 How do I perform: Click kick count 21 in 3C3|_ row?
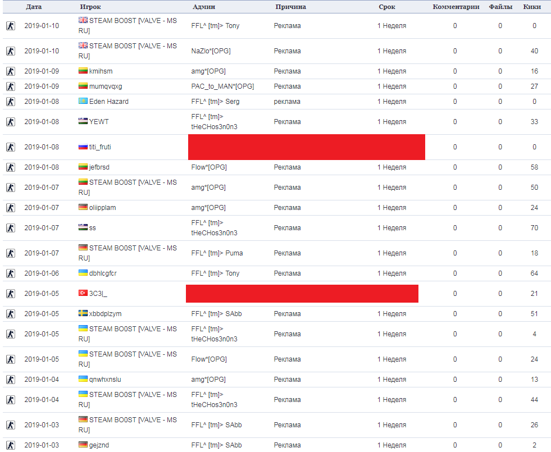534,294
